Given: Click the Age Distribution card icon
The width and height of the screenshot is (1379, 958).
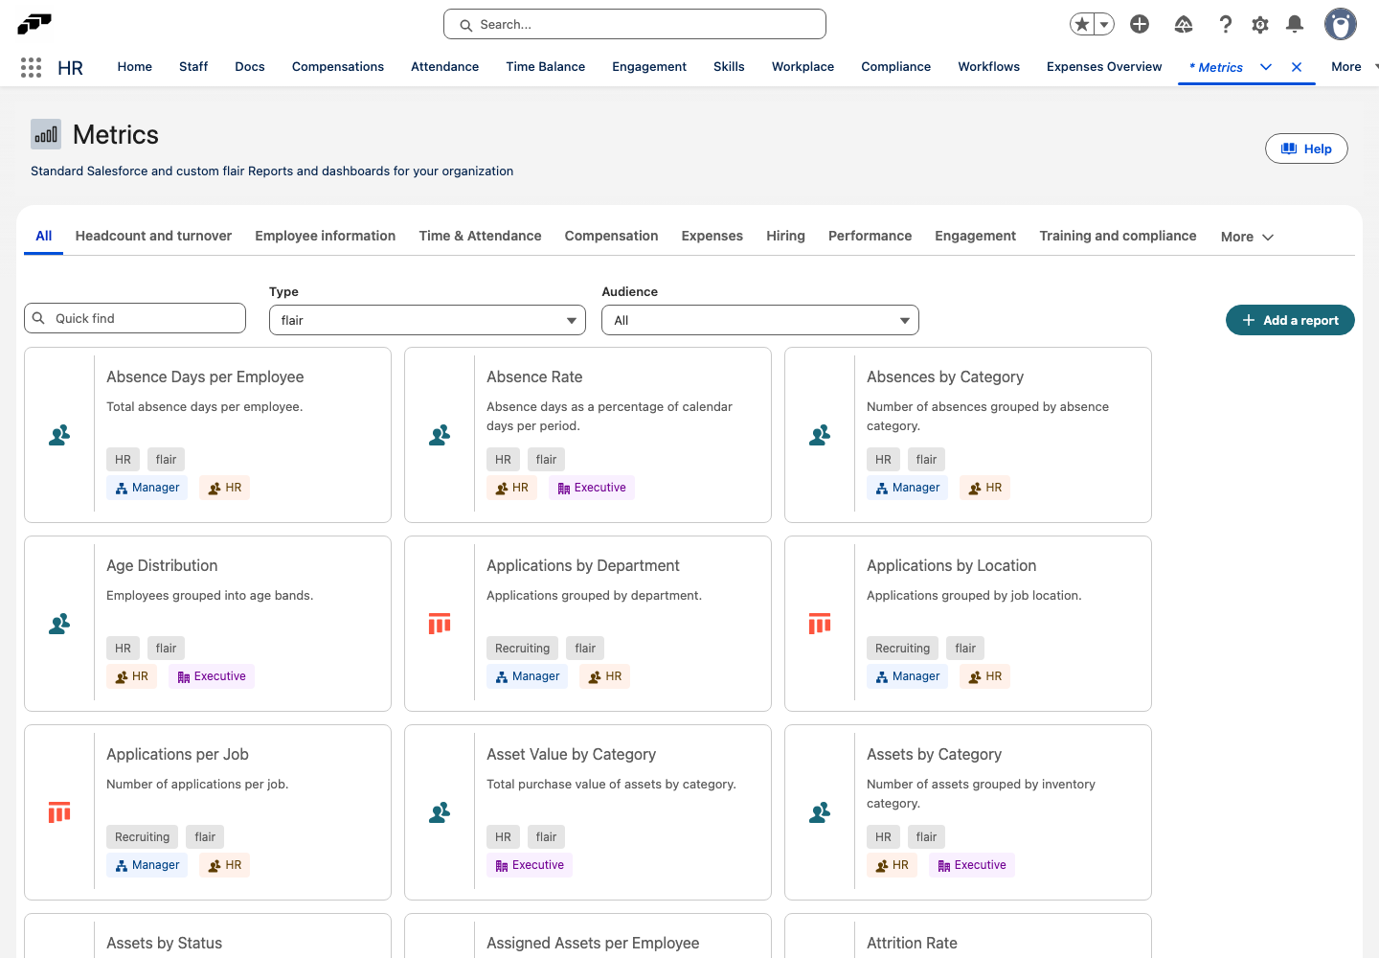Looking at the screenshot, I should tap(59, 624).
